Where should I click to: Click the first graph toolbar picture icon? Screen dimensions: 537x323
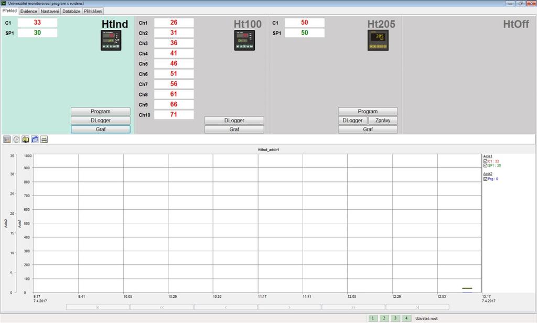[7, 139]
